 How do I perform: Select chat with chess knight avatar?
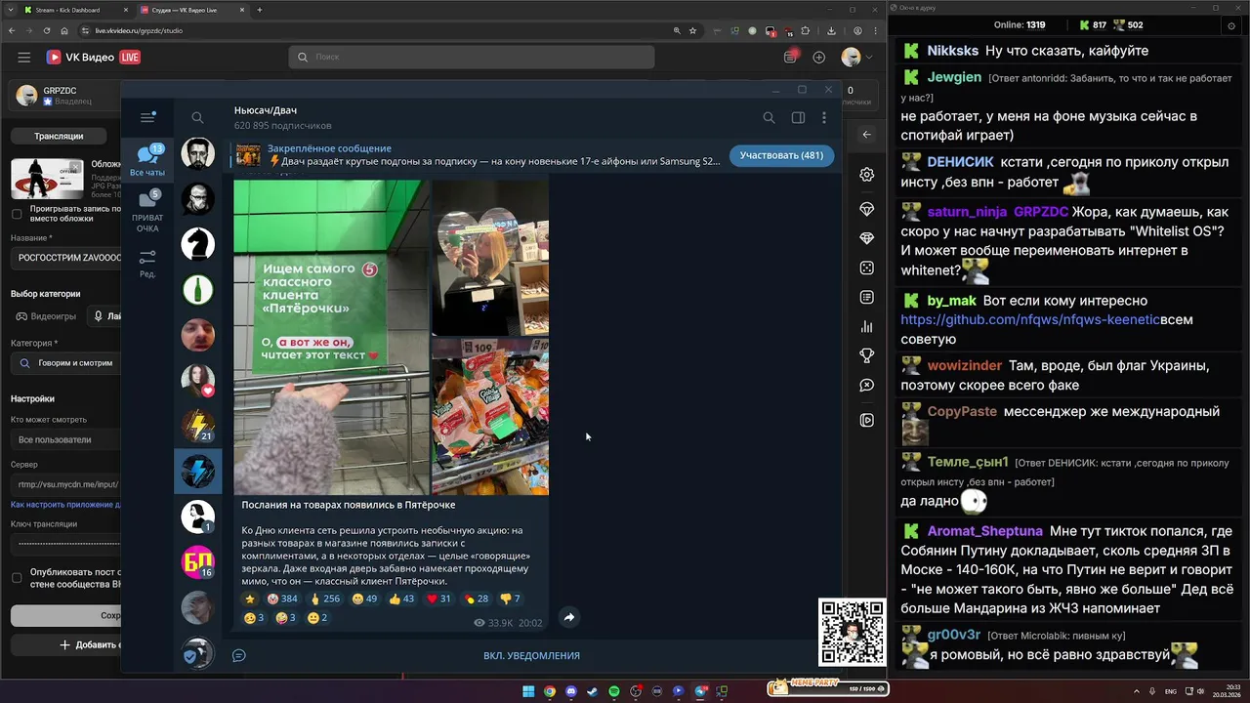tap(198, 244)
